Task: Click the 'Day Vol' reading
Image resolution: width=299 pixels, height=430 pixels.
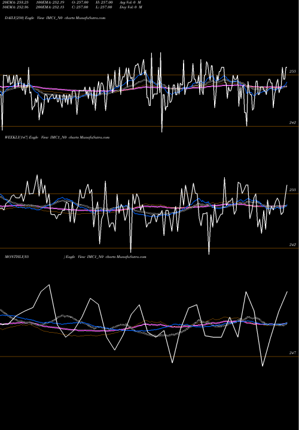Action: pos(131,7)
